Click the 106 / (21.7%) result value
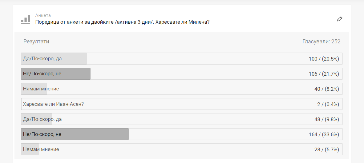The image size is (364, 163). [324, 74]
